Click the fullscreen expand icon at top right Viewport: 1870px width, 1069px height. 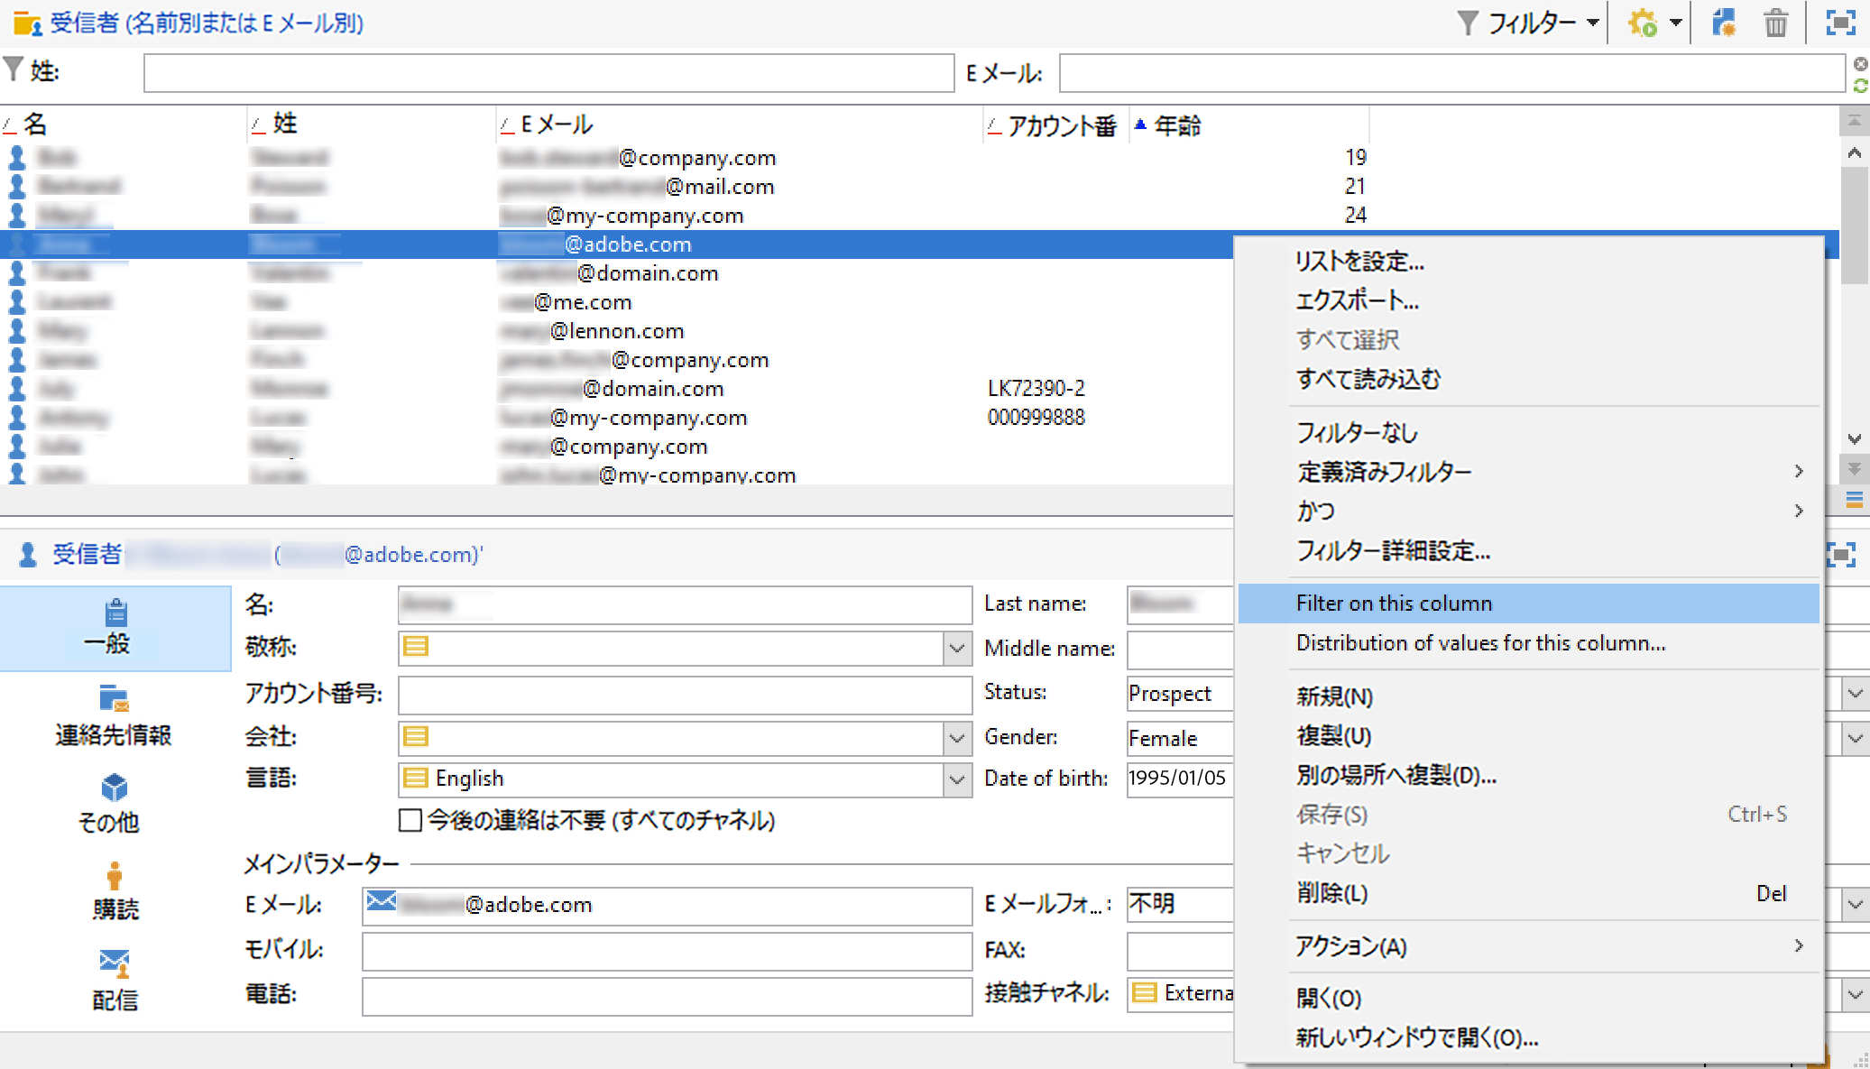(x=1839, y=23)
